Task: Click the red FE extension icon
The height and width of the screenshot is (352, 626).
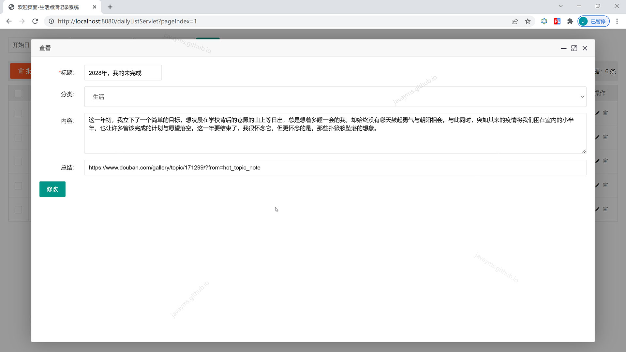Action: pos(557,22)
